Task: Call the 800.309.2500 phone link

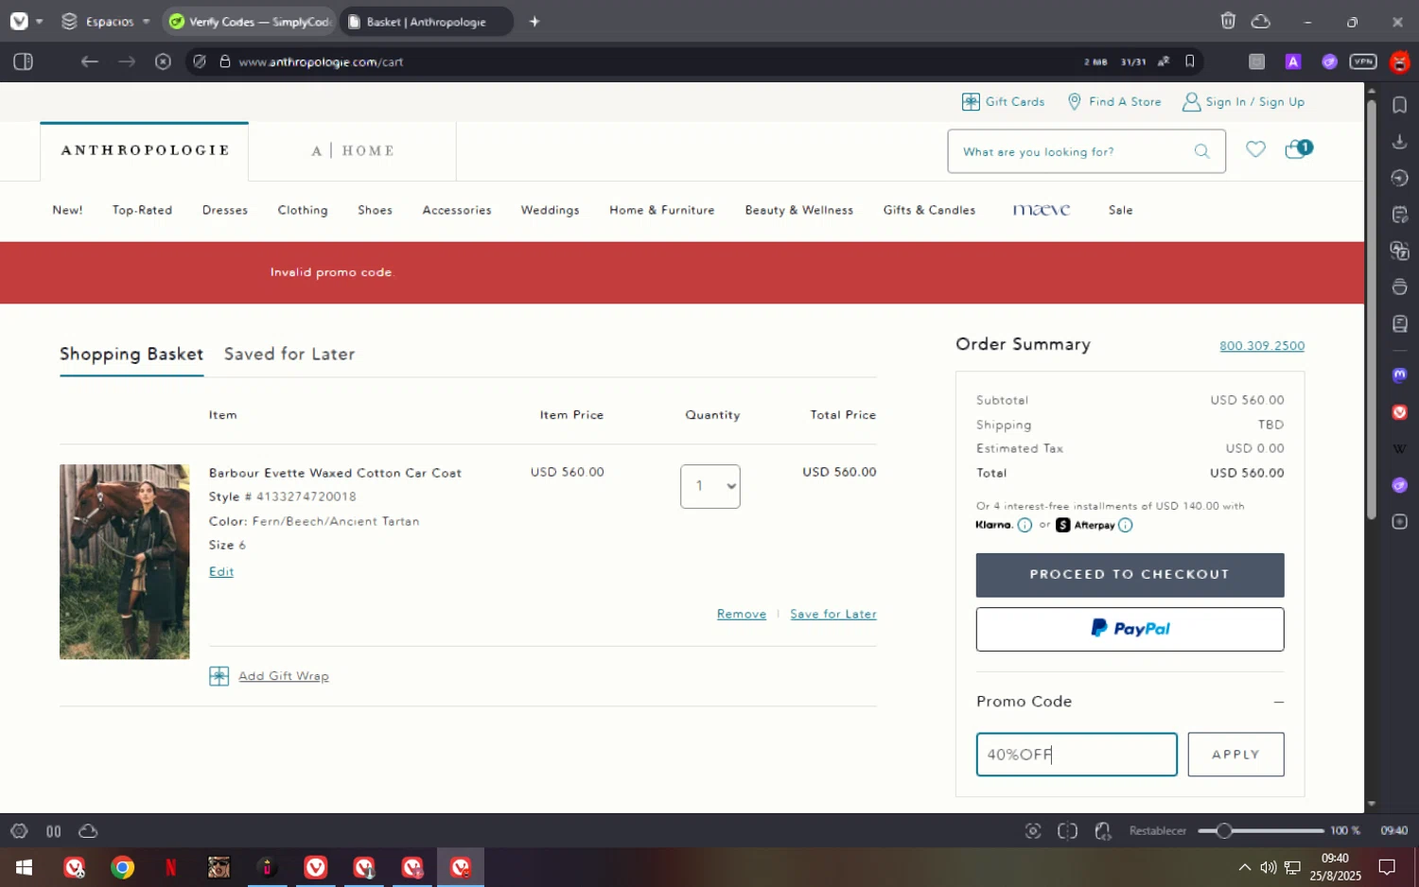Action: (1262, 346)
